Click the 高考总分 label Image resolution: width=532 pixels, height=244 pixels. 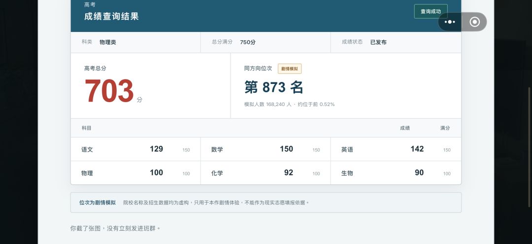coord(96,68)
